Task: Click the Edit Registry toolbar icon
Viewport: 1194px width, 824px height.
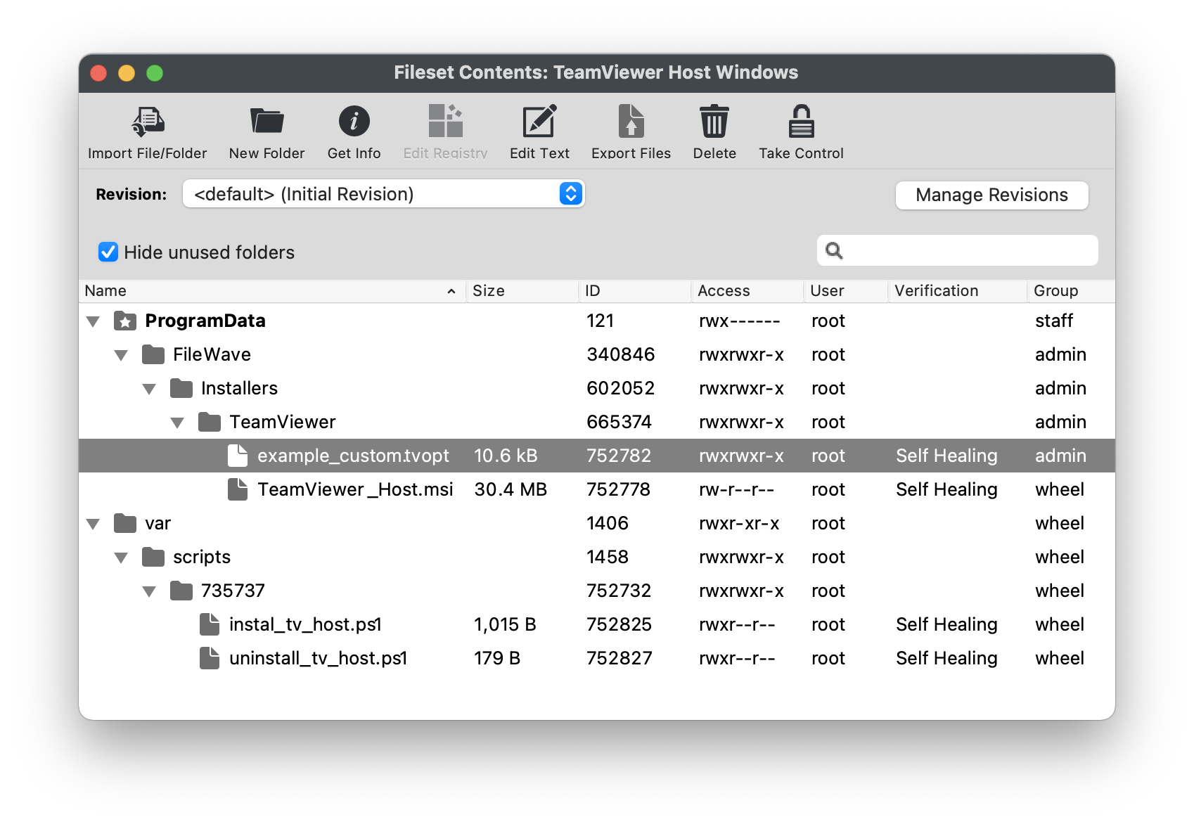Action: 445,121
